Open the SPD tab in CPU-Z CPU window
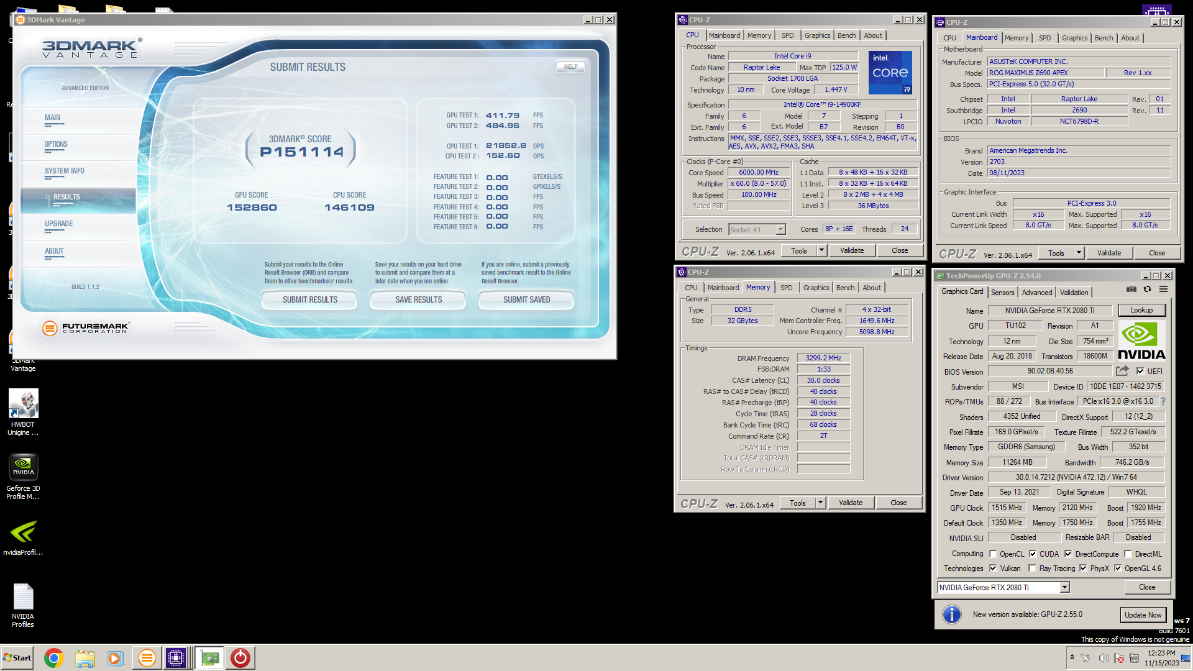This screenshot has width=1193, height=671. [x=787, y=35]
